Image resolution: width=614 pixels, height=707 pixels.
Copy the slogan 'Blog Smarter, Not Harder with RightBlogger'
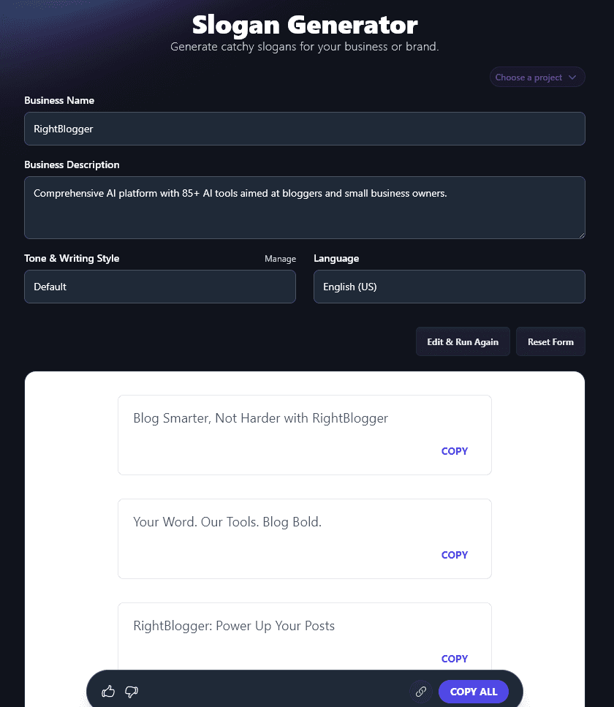[454, 451]
